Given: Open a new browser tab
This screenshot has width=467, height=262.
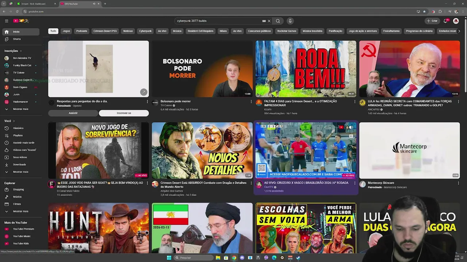Looking at the screenshot, I should click(x=105, y=4).
